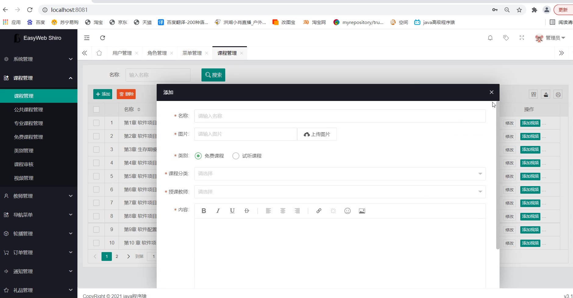Open 授课教师 dropdown

tap(340, 192)
